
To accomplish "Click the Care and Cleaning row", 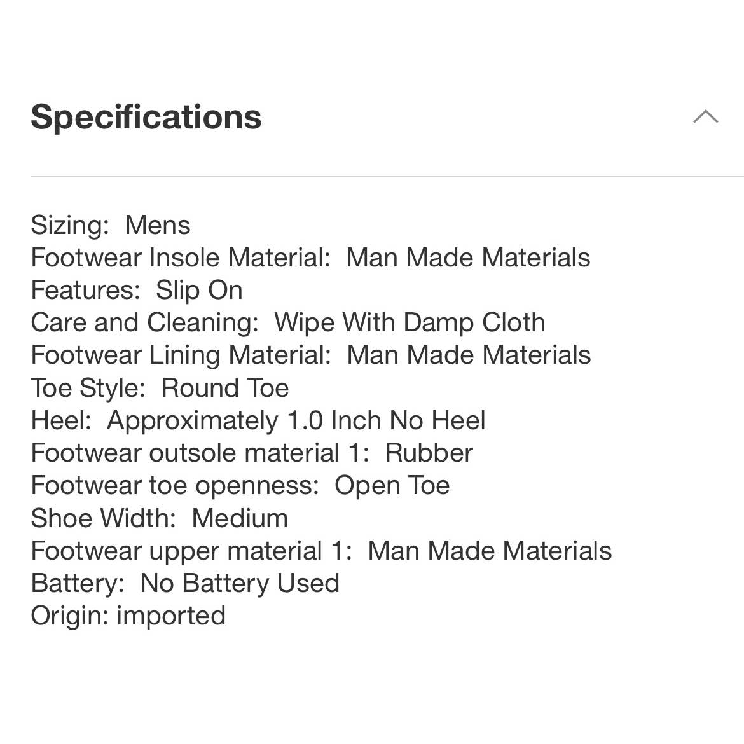I will pyautogui.click(x=288, y=322).
